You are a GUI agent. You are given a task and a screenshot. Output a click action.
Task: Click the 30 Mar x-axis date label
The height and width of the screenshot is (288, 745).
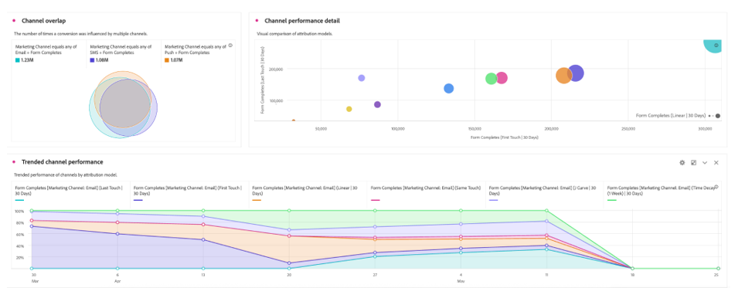click(x=34, y=277)
